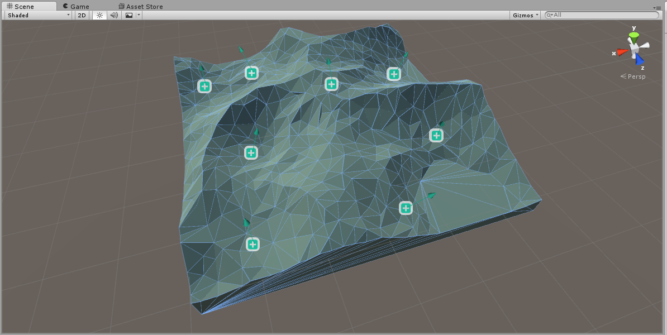This screenshot has height=335, width=667.
Task: Click the blue Z axis cone on gizmo
Action: point(640,59)
